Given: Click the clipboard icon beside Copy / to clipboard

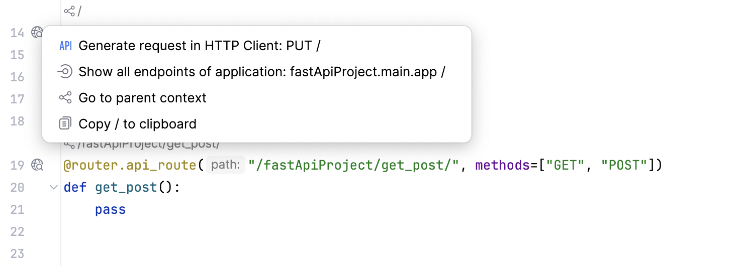Looking at the screenshot, I should coord(65,123).
